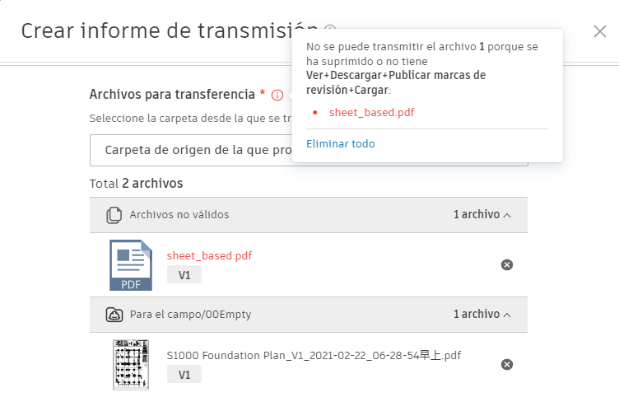Click the S1000 Foundation Plan file name
Screen dimensions: 619x411
[x=314, y=356]
